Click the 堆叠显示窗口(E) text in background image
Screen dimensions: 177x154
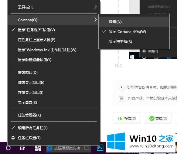[x=159, y=7]
